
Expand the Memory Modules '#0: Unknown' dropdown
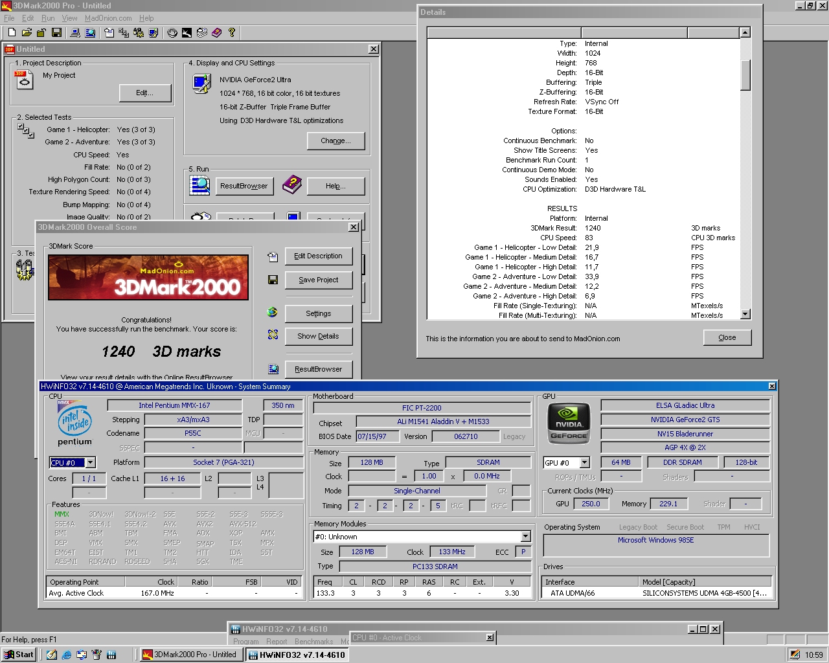[526, 536]
